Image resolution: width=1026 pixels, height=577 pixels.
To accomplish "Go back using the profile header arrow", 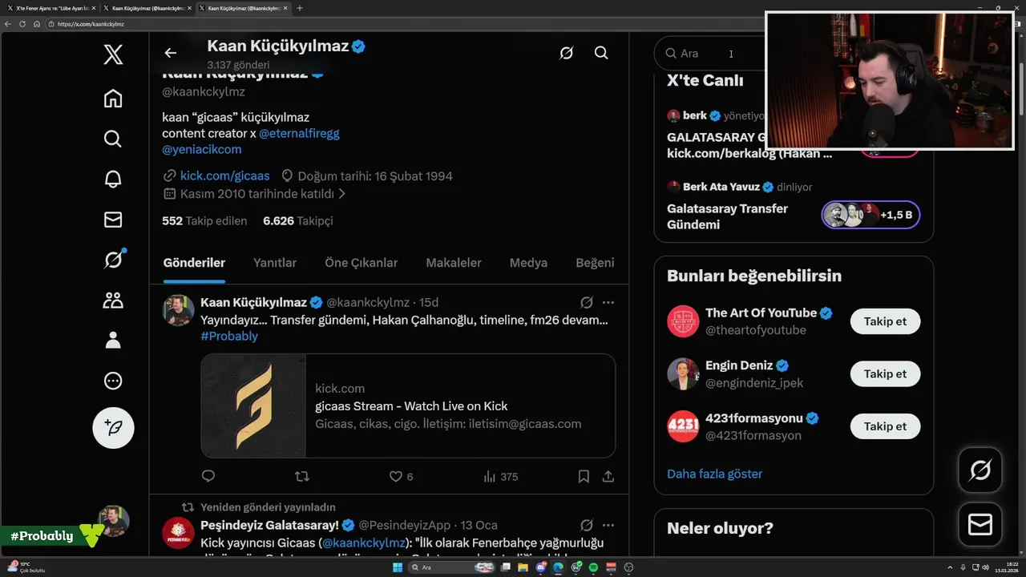I will (x=170, y=53).
